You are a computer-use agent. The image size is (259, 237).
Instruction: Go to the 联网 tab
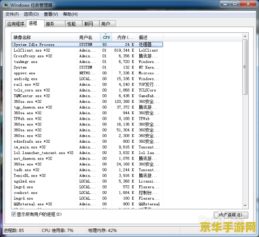point(91,24)
